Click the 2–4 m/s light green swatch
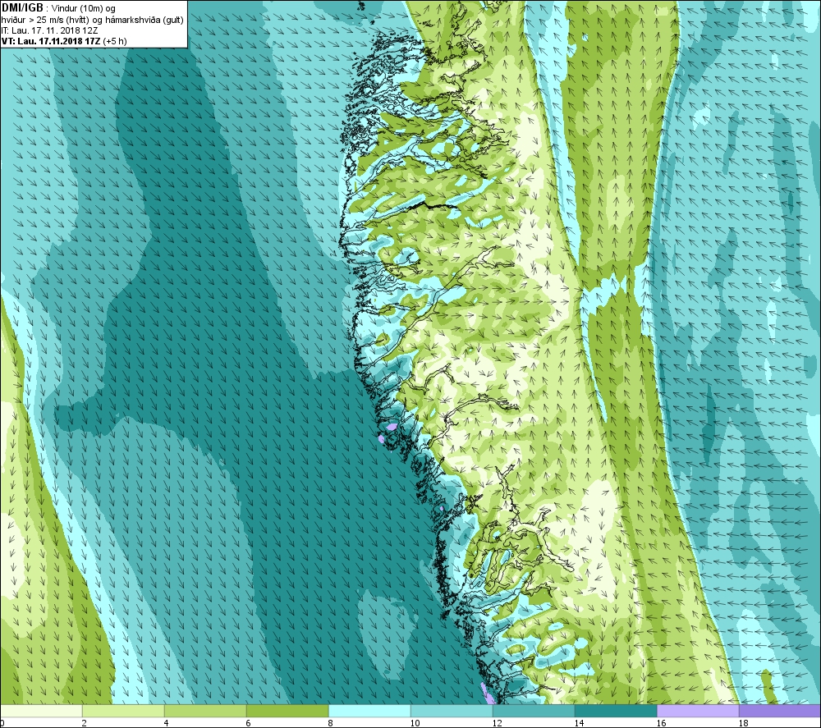 point(123,711)
